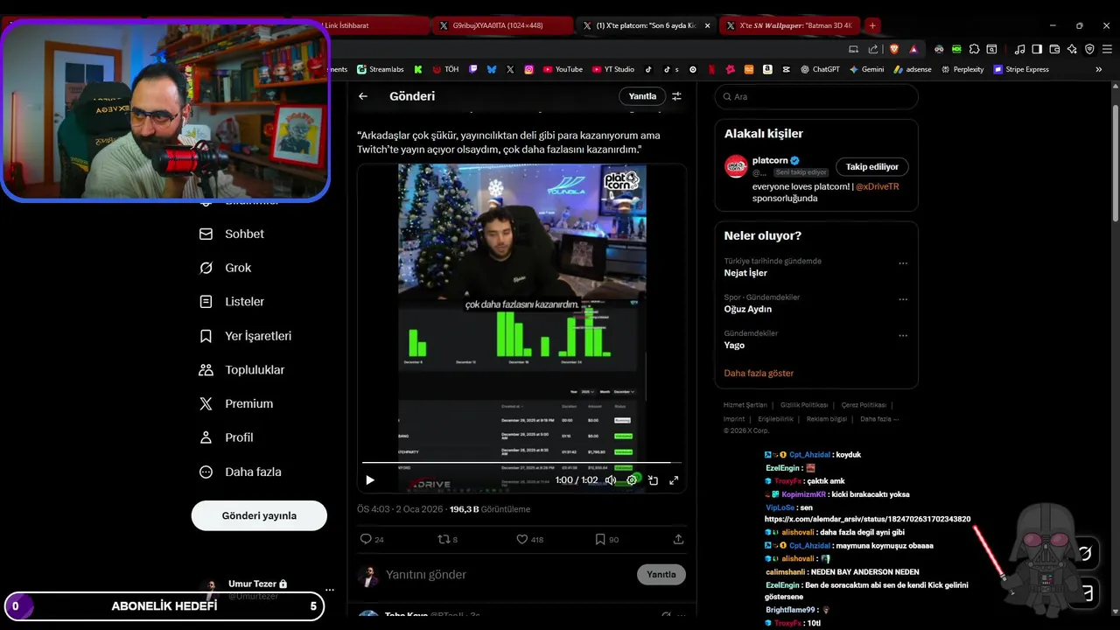Open Gemini bookmark
Image resolution: width=1120 pixels, height=630 pixels.
click(866, 69)
